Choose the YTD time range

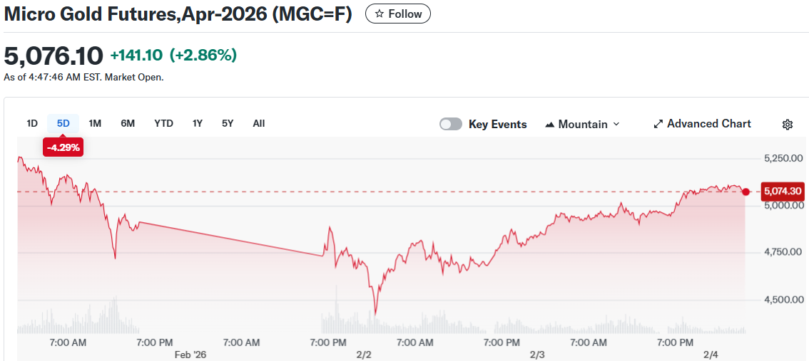click(163, 123)
